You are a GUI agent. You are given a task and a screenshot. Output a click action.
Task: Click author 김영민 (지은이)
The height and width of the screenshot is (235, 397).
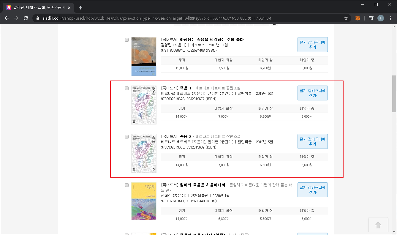tap(173, 45)
